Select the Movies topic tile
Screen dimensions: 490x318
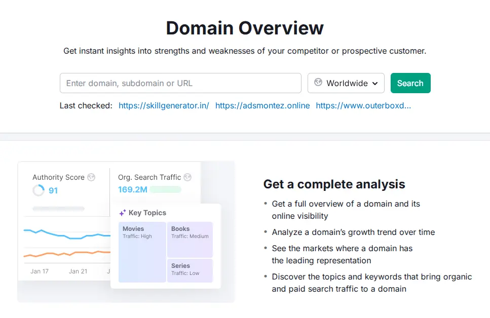click(142, 252)
